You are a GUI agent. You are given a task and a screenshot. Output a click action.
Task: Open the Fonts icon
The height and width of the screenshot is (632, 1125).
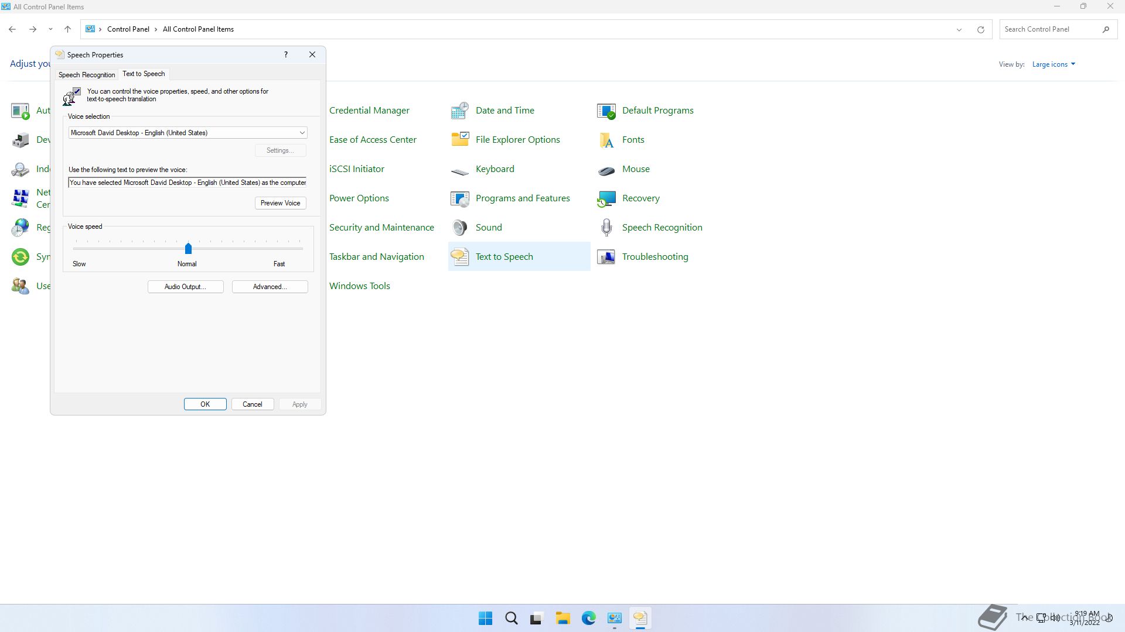tap(606, 139)
